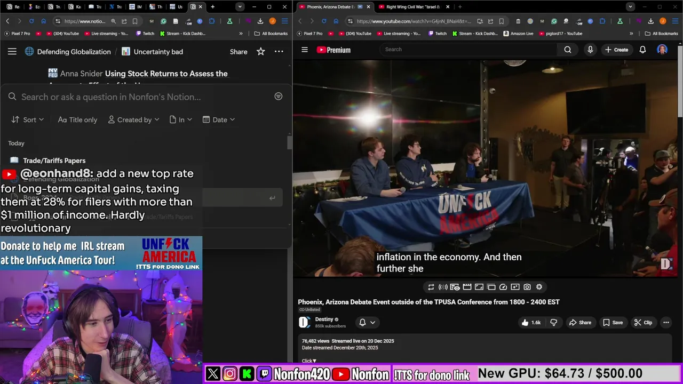Screen dimensions: 683x384
Task: Go home in the YouTube browser window
Action: tap(336, 21)
